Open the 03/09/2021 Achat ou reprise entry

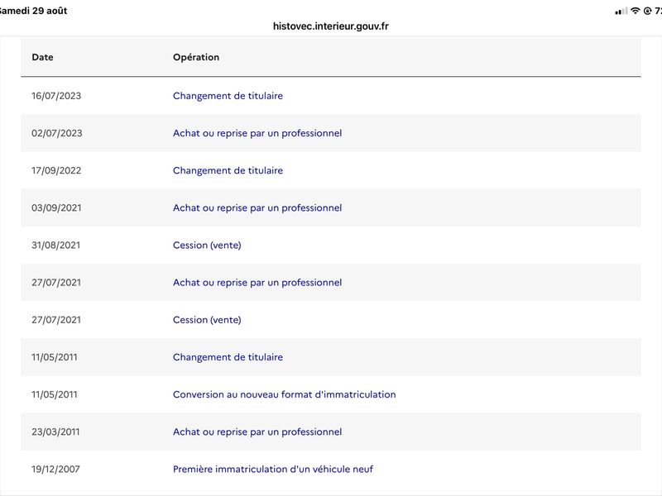click(257, 208)
